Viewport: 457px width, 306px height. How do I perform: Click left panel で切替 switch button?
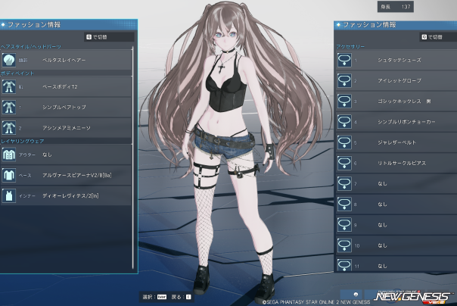coord(109,37)
